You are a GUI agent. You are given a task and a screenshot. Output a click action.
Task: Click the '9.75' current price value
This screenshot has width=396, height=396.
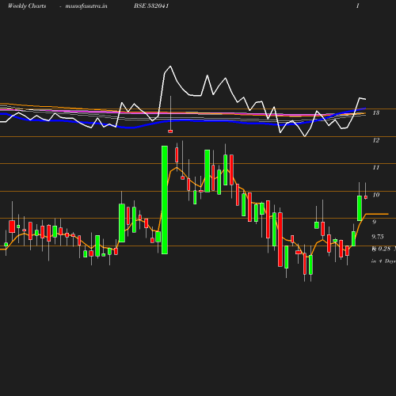click(x=378, y=237)
